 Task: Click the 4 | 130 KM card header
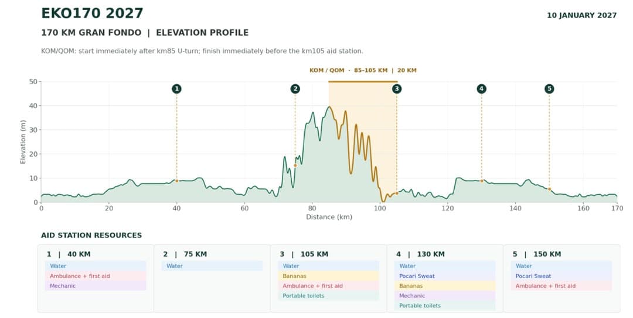pos(420,254)
